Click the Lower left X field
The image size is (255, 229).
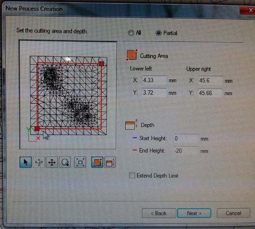(154, 80)
